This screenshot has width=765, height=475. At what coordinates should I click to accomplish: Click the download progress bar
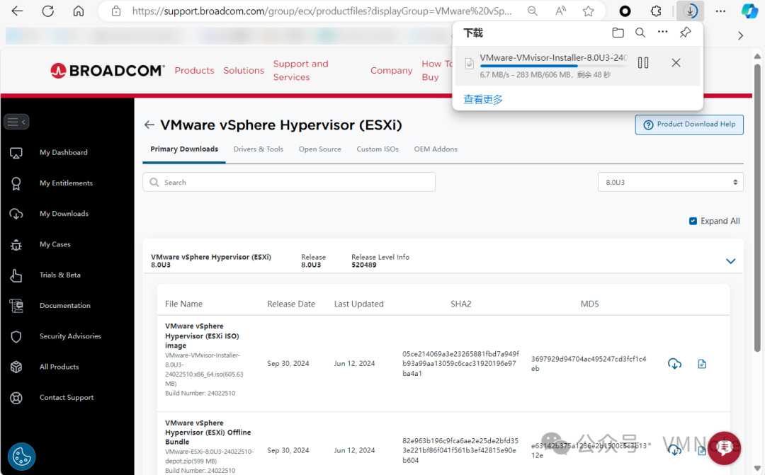(x=553, y=66)
